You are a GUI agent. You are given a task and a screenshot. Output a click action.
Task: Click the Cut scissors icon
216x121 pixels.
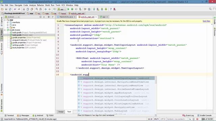(24, 9)
